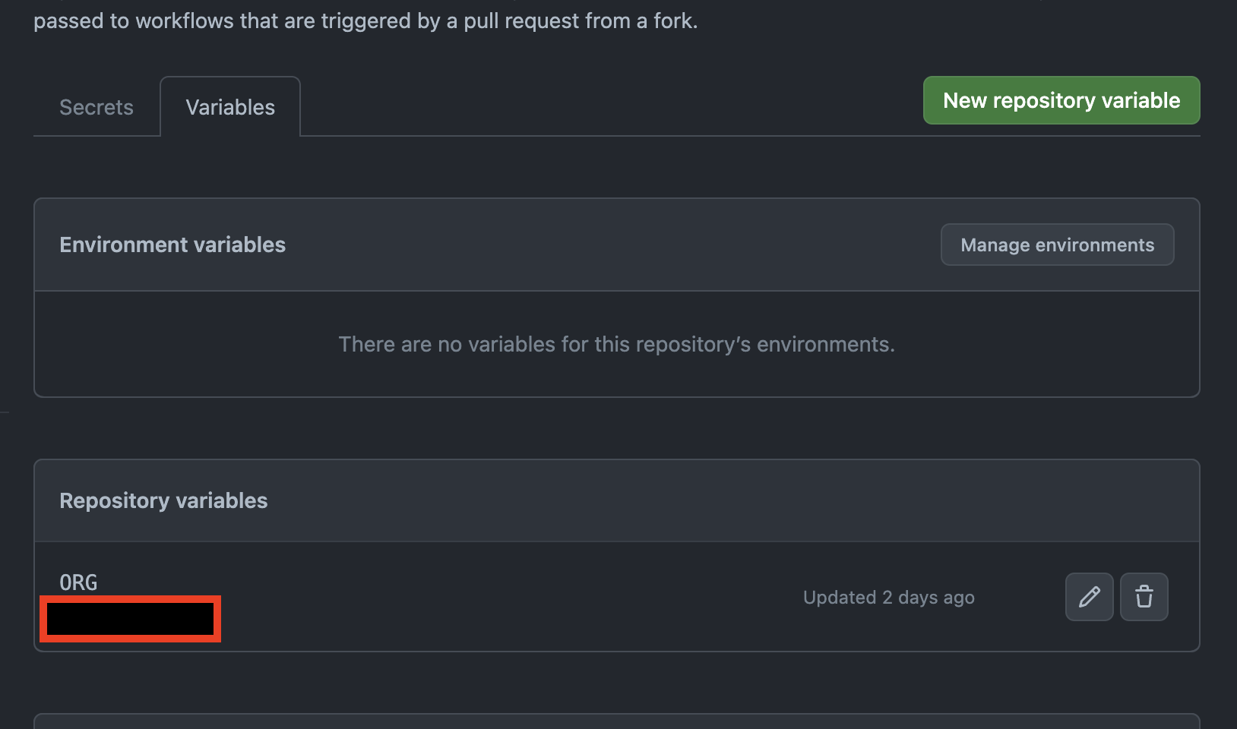This screenshot has height=729, width=1237.
Task: Switch to the Secrets tab
Action: [96, 107]
